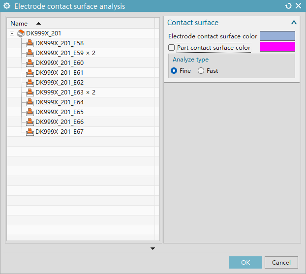Click the electrode icon beside DK999X_201_E58
This screenshot has height=274, width=306.
(x=30, y=43)
